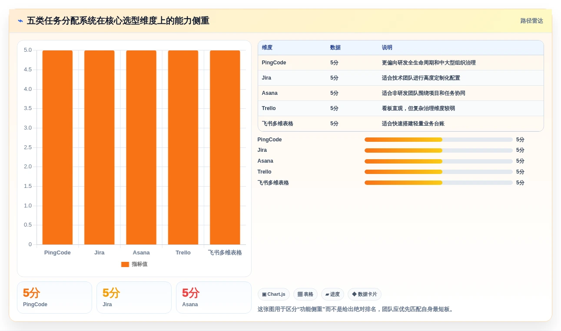Click the 路径雷达 label in header

coord(531,21)
